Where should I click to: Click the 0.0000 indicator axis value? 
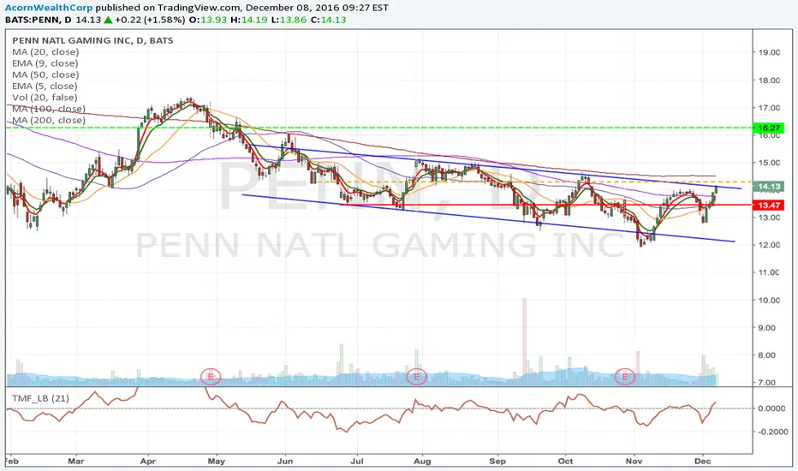(772, 408)
